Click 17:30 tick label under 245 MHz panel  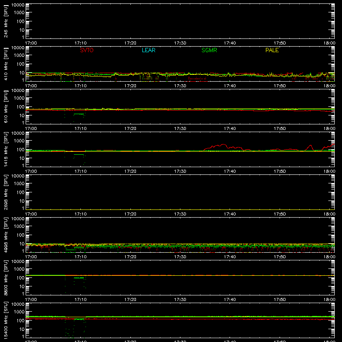click(180, 43)
